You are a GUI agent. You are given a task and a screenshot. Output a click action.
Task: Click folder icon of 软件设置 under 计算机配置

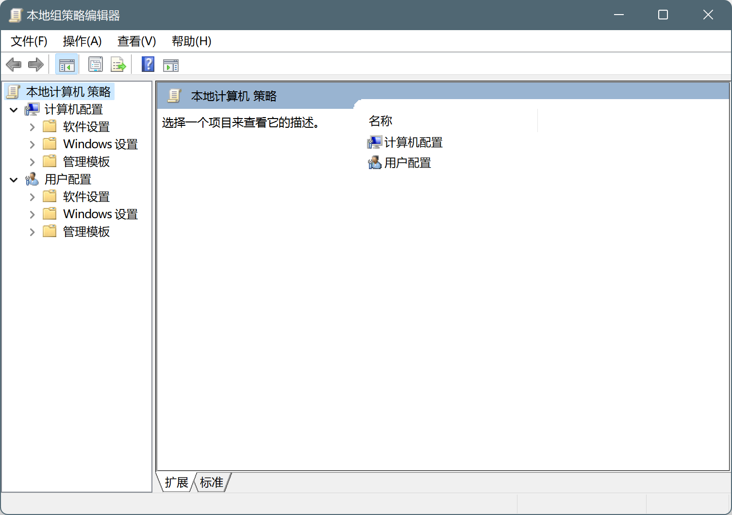click(x=50, y=126)
